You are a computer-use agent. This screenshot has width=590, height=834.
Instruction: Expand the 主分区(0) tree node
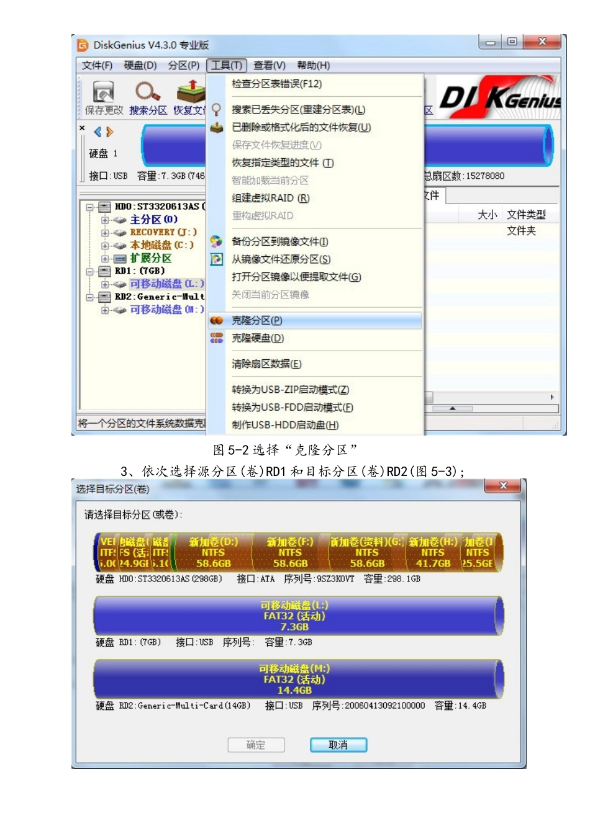click(x=105, y=220)
